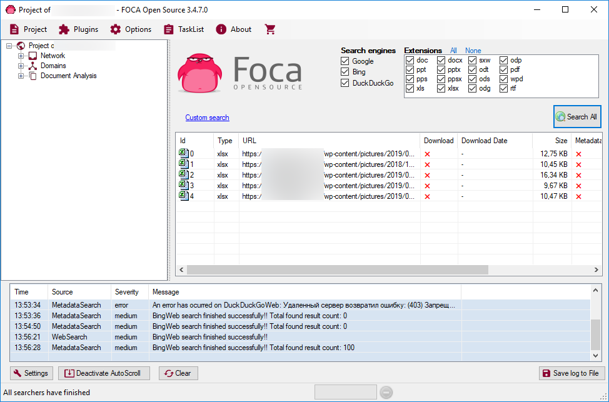Click the red X metadata status for row 2
The image size is (609, 402).
click(578, 176)
